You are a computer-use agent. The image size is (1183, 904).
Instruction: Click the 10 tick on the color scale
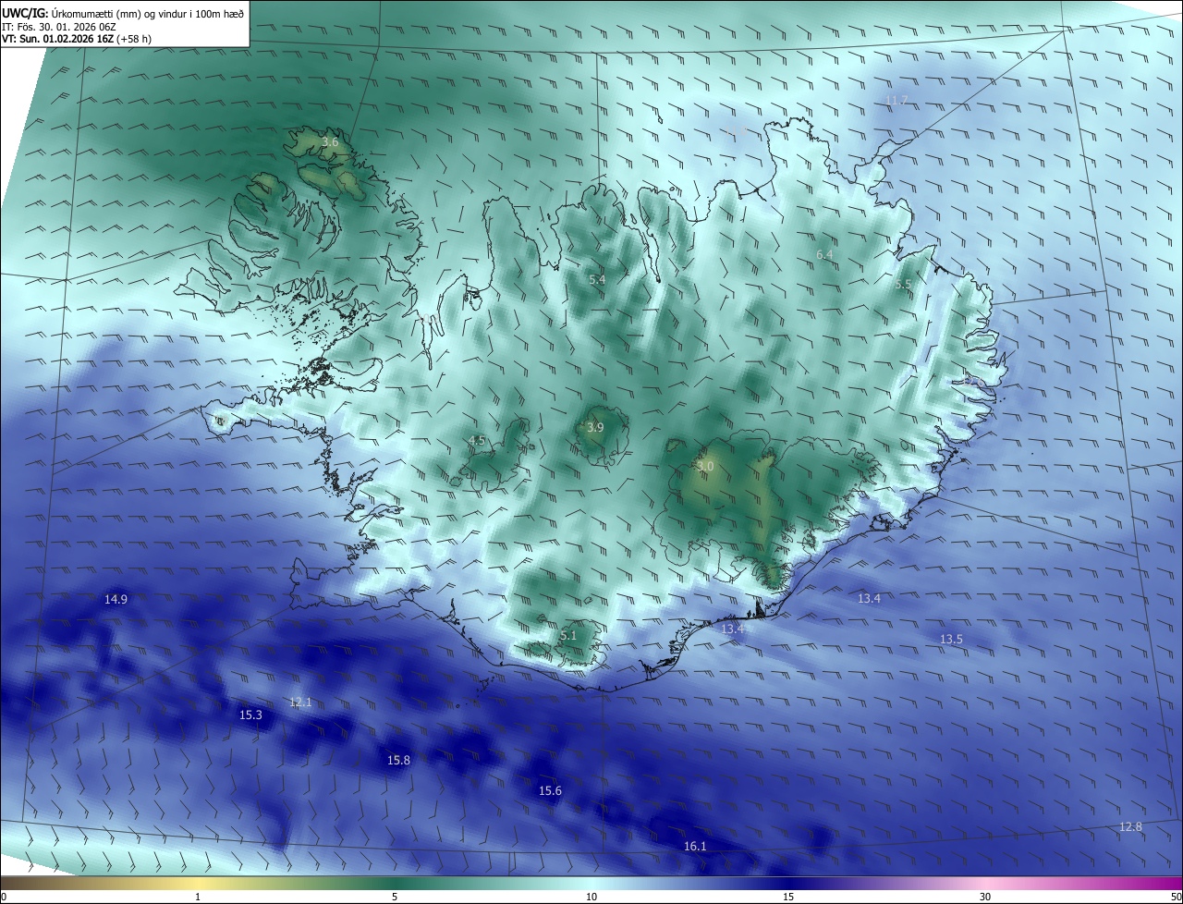(591, 897)
